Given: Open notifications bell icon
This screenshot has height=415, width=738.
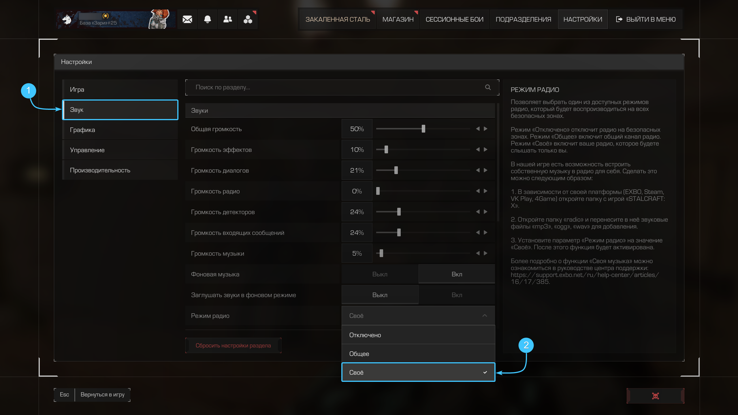Looking at the screenshot, I should coord(207,19).
